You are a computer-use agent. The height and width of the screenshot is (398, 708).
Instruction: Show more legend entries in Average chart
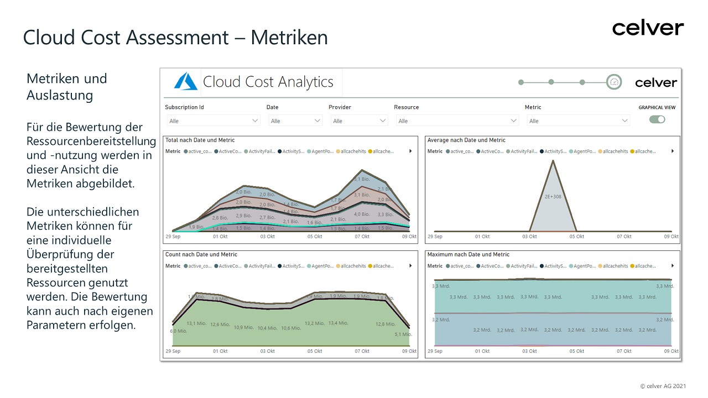point(673,151)
